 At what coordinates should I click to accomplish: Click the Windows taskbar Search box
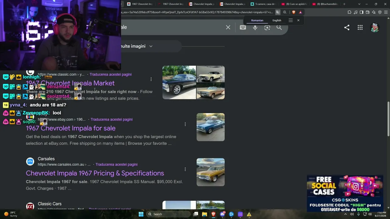[x=168, y=214]
